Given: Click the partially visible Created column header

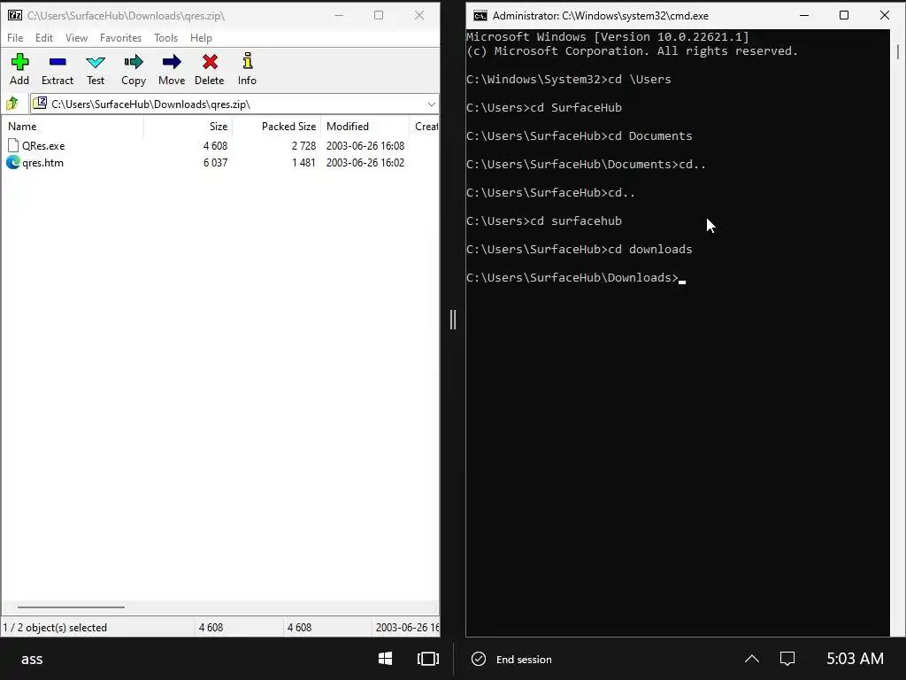Looking at the screenshot, I should click(426, 126).
